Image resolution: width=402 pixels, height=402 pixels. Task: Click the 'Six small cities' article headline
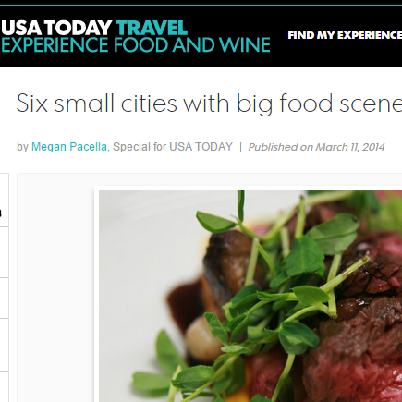click(x=209, y=104)
